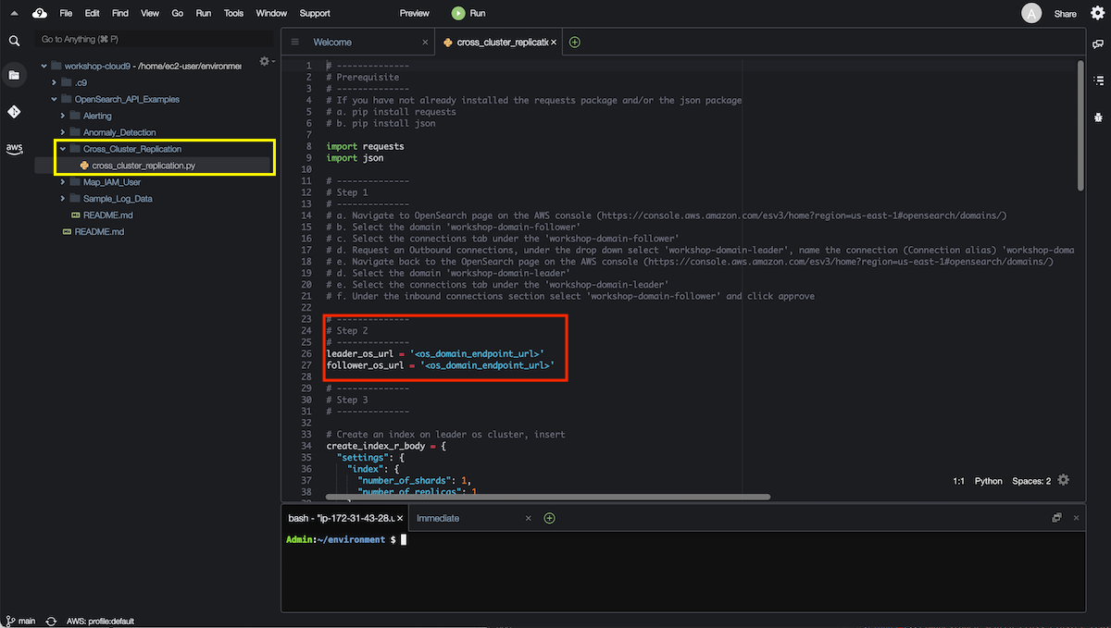Focus the Go to Anything search field
The width and height of the screenshot is (1111, 628).
tap(153, 40)
